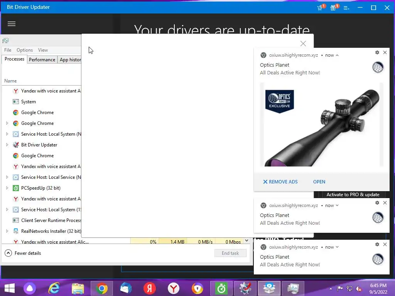The image size is (395, 296).
Task: Click REMOVE ADS in the notification
Action: 280,182
